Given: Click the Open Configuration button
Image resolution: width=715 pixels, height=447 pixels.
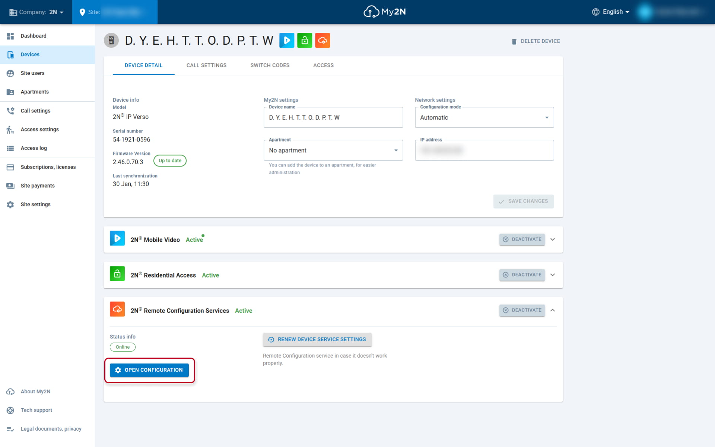Looking at the screenshot, I should (149, 370).
